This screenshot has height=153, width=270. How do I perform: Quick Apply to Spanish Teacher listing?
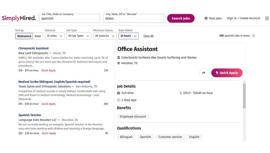coord(49,133)
